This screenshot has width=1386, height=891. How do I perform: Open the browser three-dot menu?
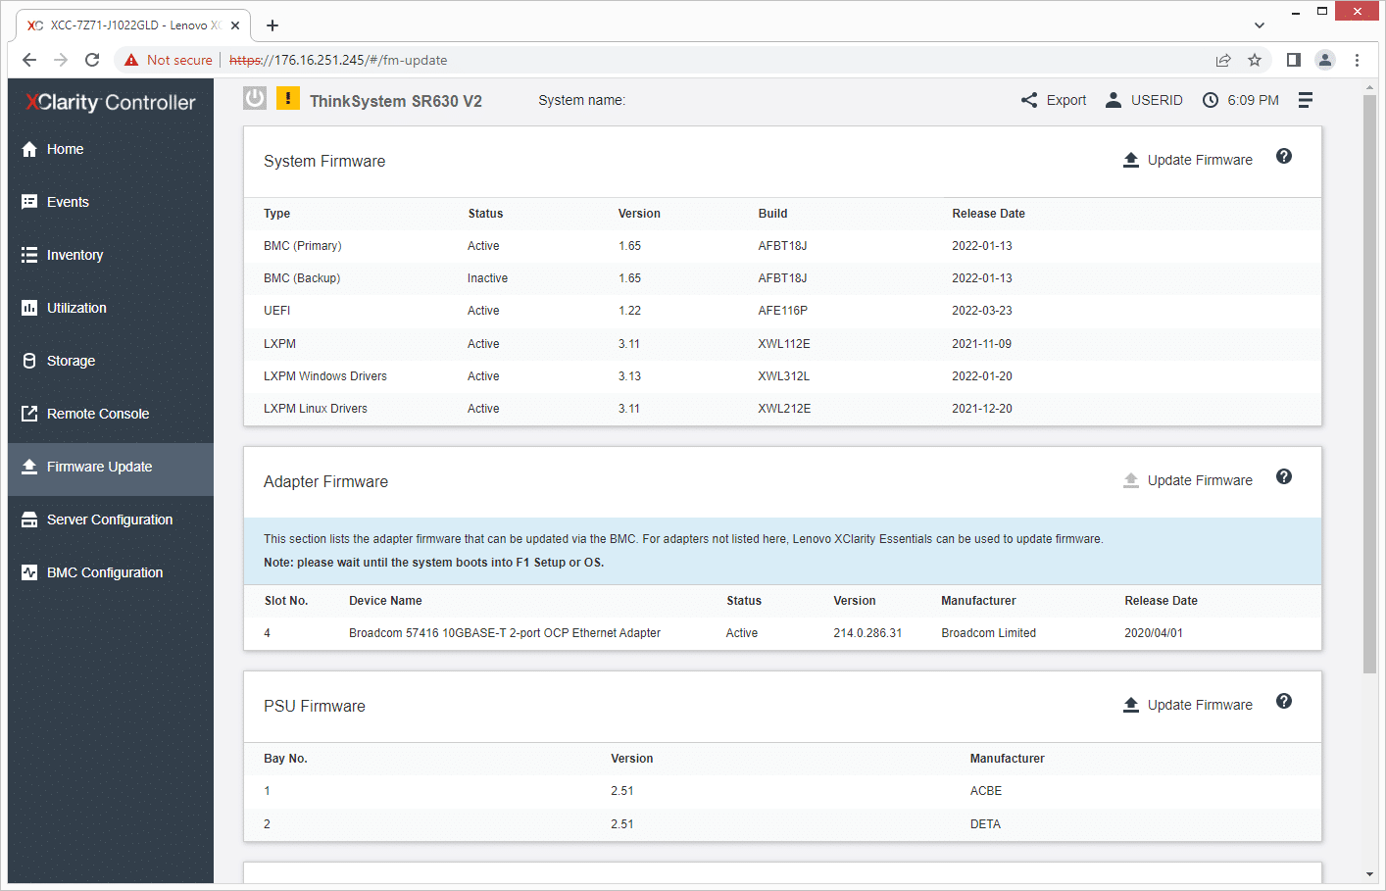[x=1357, y=60]
